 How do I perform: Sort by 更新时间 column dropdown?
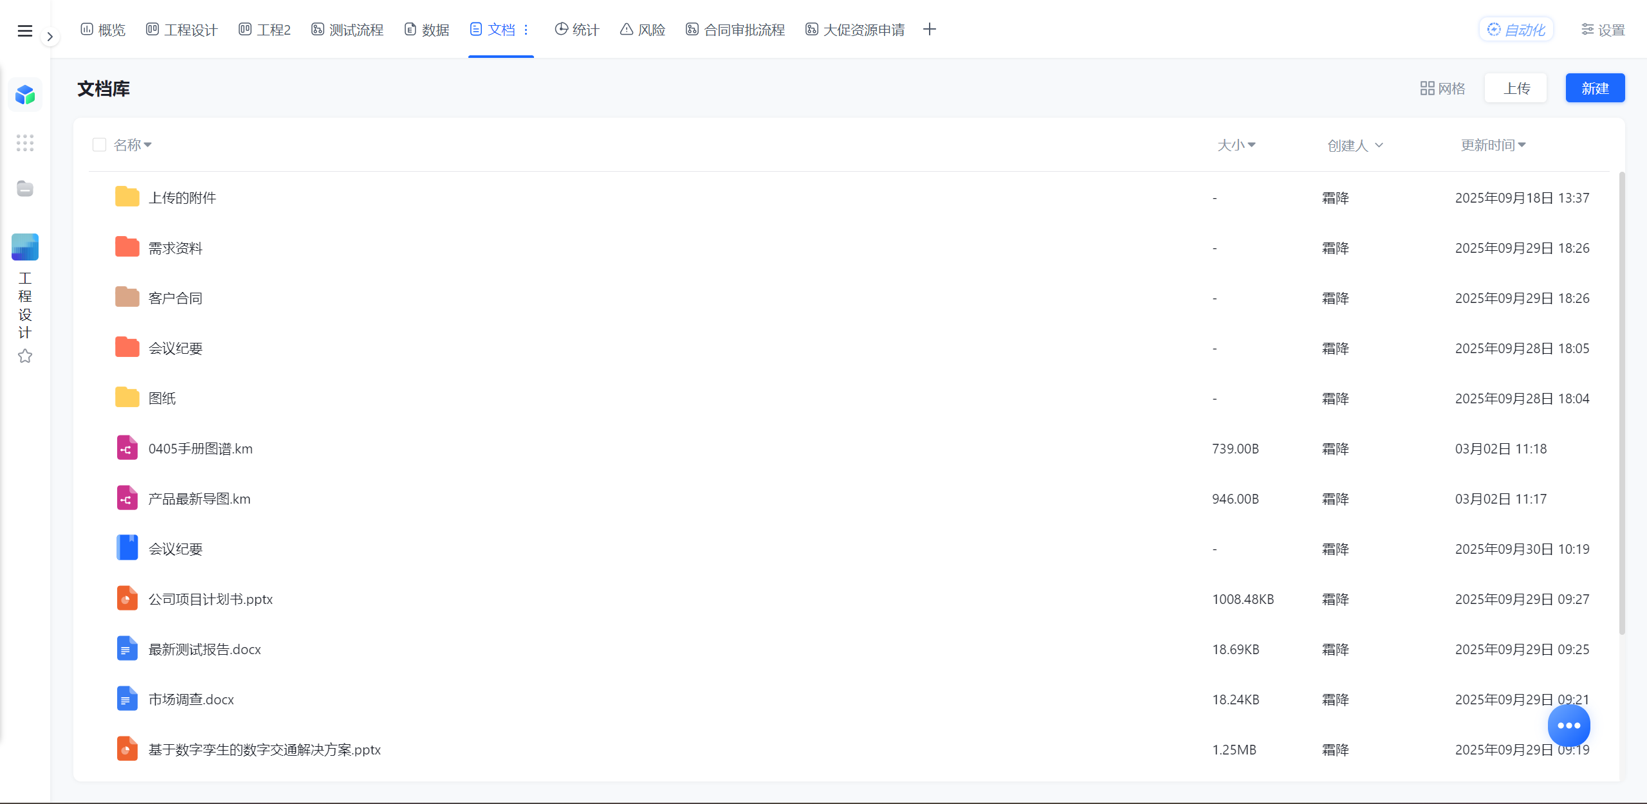click(1493, 145)
